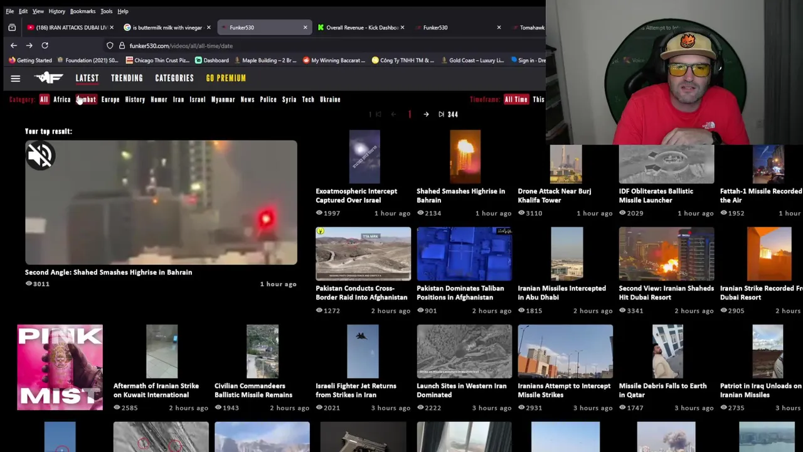Image resolution: width=803 pixels, height=452 pixels.
Task: Filter by Iran category
Action: click(x=178, y=99)
